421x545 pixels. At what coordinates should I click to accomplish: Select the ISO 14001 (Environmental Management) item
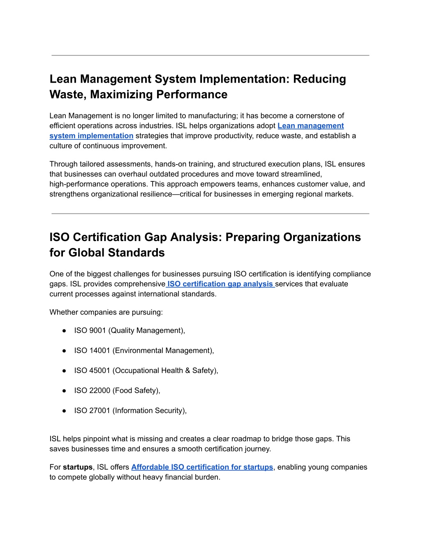[x=144, y=351]
